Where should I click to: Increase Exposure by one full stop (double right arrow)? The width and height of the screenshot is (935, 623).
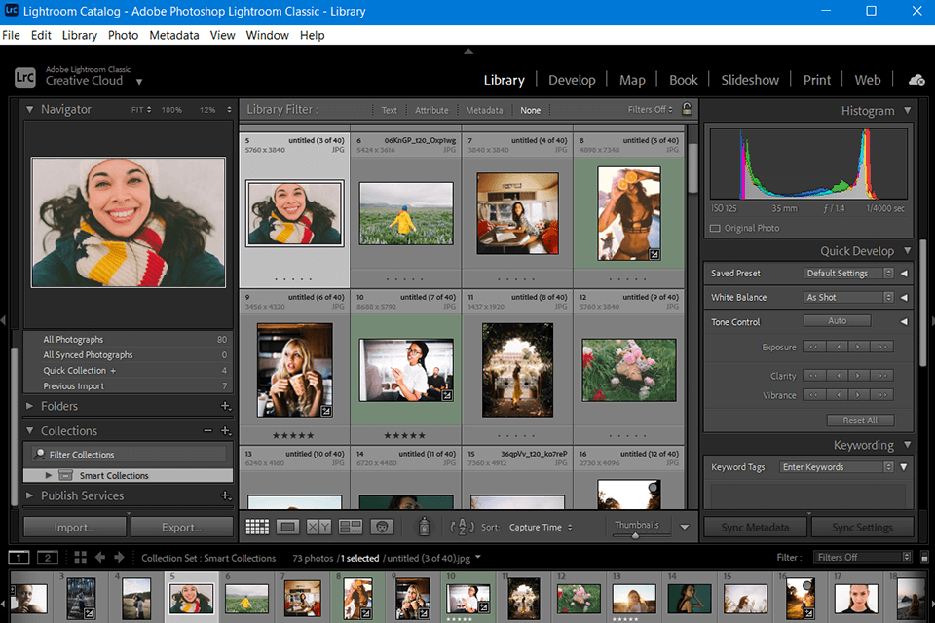882,347
